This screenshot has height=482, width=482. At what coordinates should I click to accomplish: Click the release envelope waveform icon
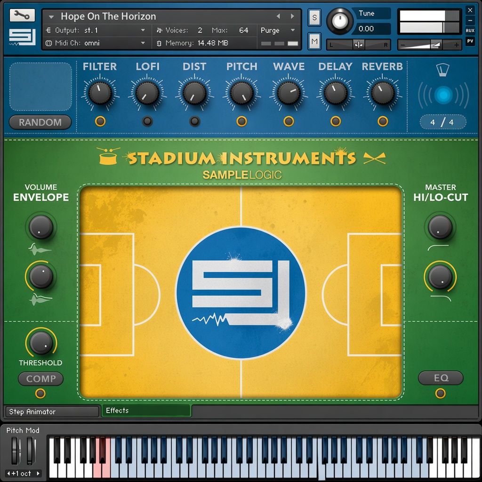tap(40, 299)
